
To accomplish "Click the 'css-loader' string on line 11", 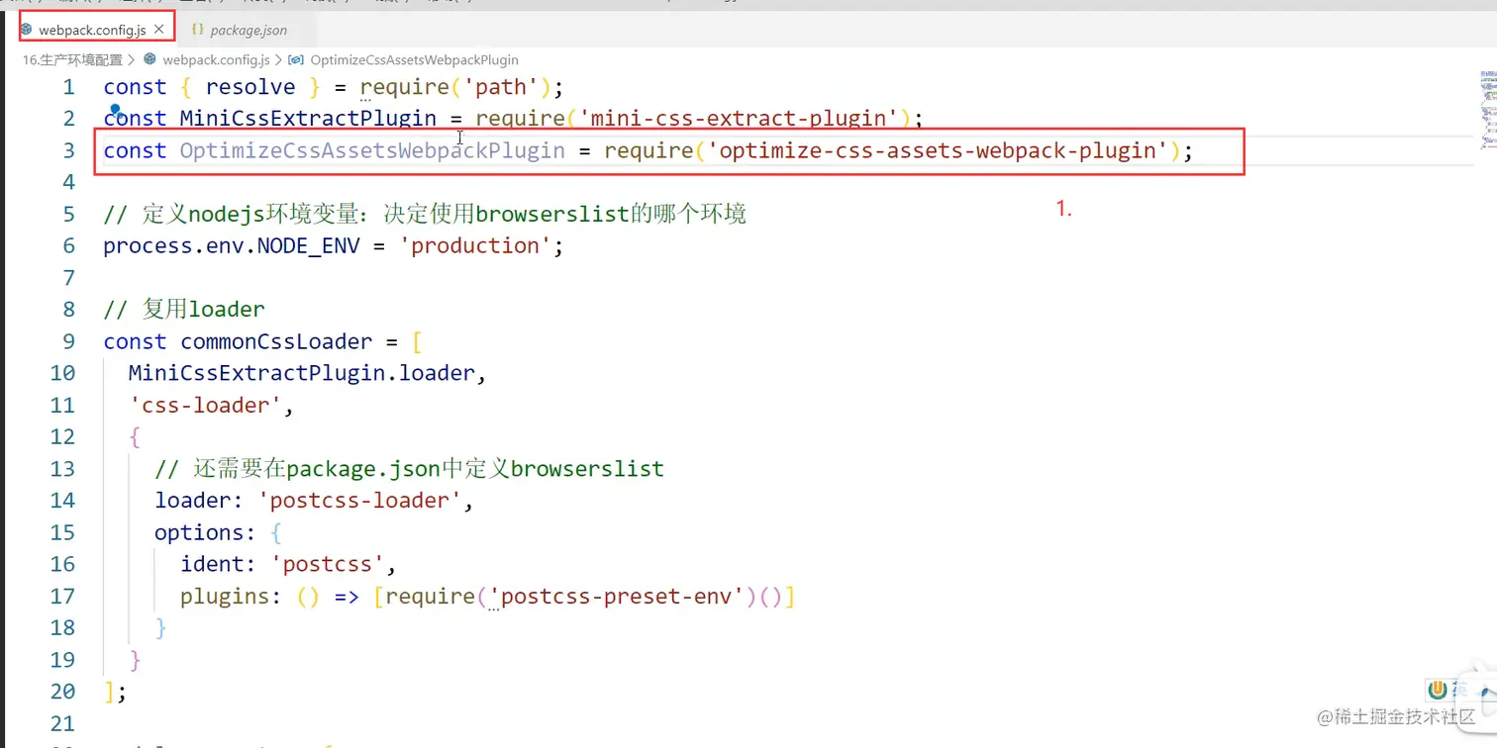I will coord(206,405).
